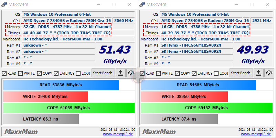This screenshot has height=138, width=276.
Task: Click the CPU AMD Ryzen 7 field in right window
Action: point(201,21)
